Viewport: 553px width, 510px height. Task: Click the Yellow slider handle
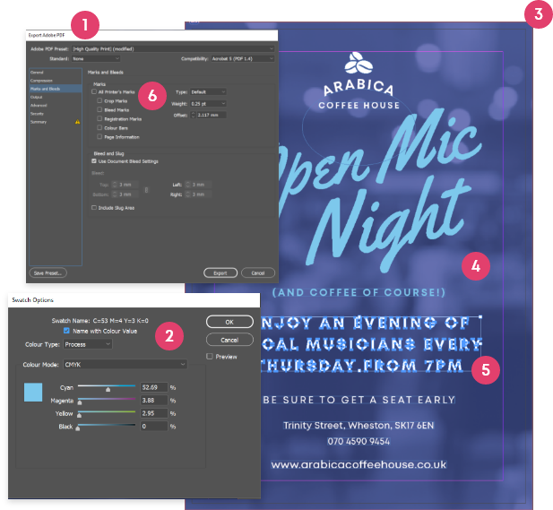(x=80, y=415)
